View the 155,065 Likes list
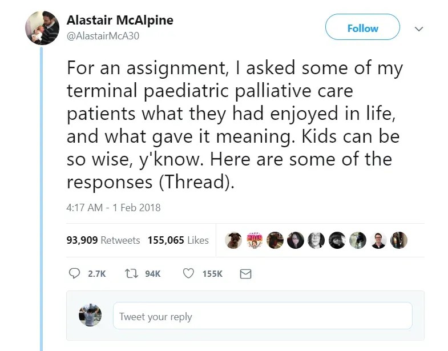The width and height of the screenshot is (448, 351). click(x=178, y=240)
